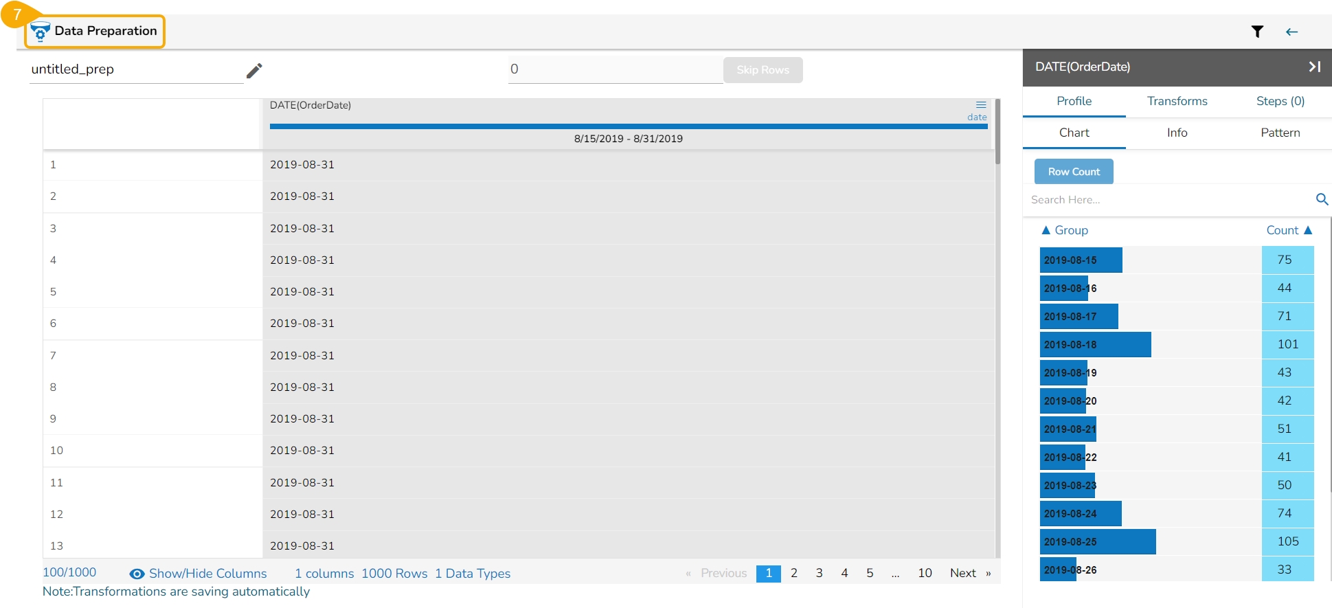Click the date data type label
1332x608 pixels.
(x=977, y=117)
